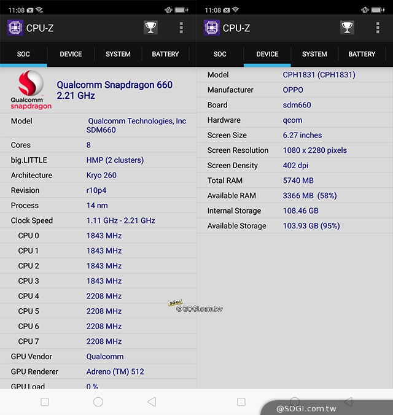Open the three-dot overflow menu in right panel

(x=378, y=28)
